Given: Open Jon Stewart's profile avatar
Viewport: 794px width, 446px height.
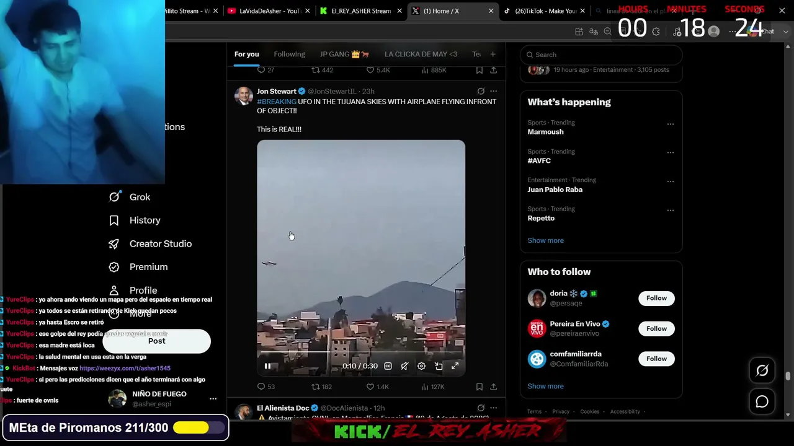Looking at the screenshot, I should 243,96.
